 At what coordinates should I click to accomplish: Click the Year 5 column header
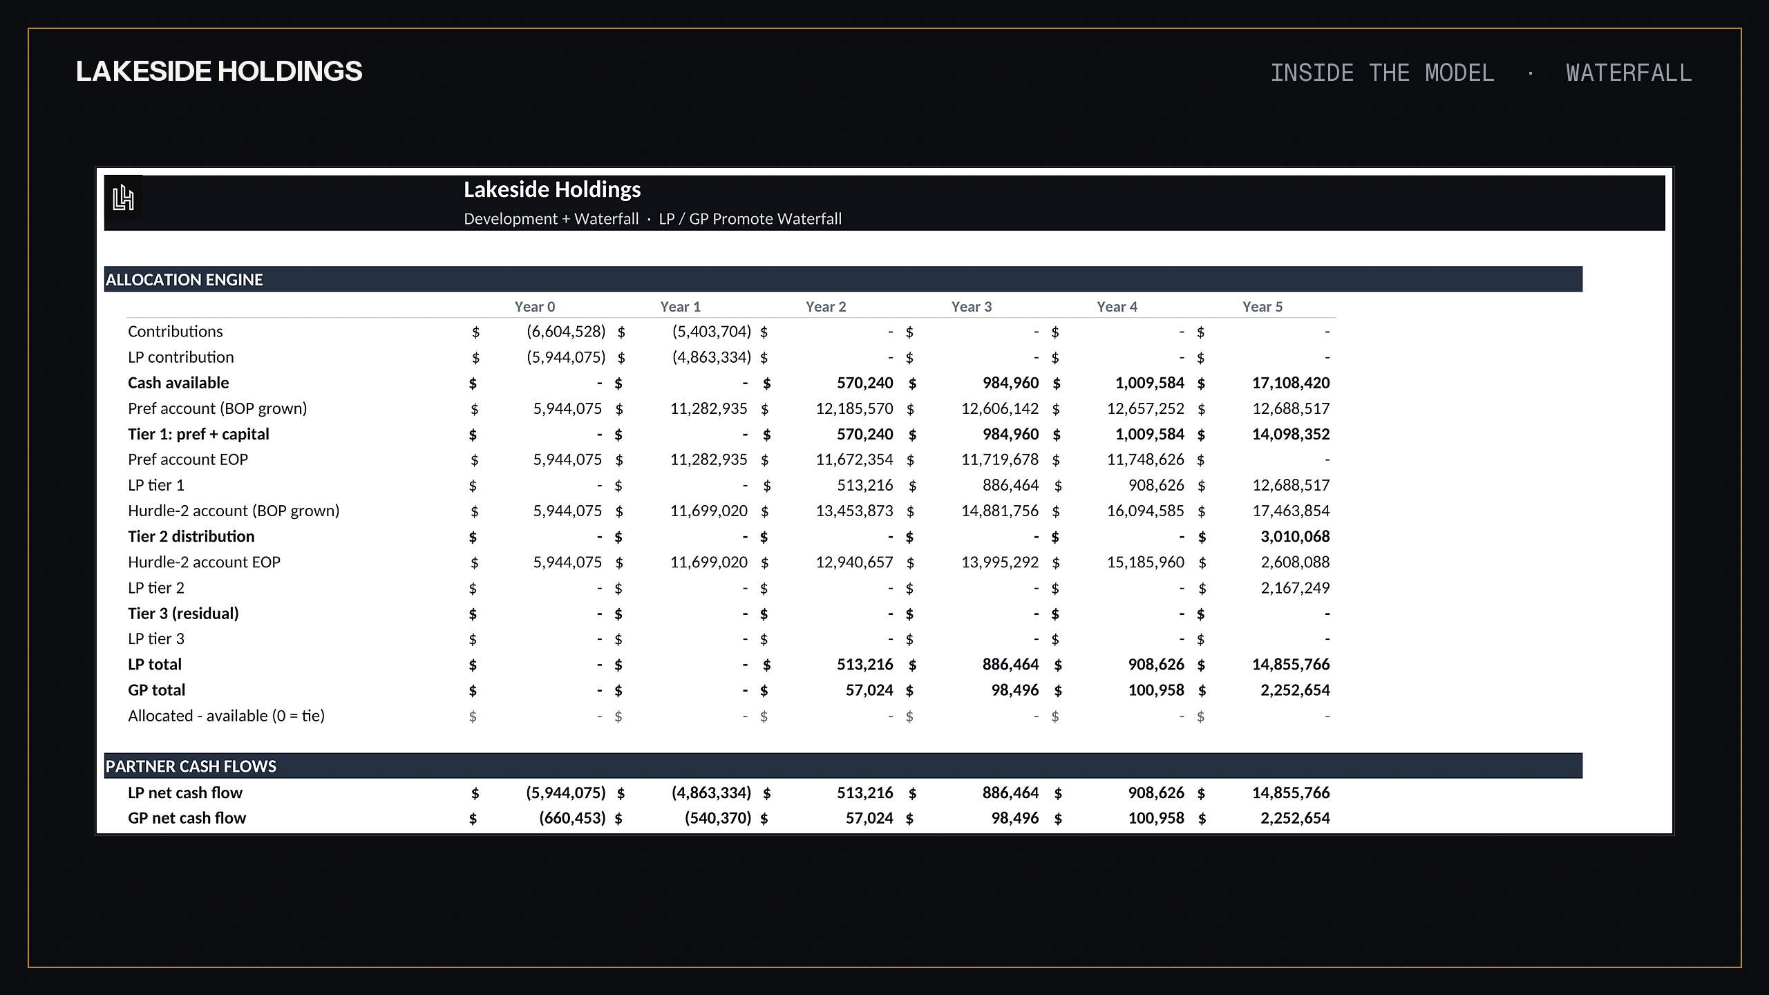pyautogui.click(x=1262, y=307)
